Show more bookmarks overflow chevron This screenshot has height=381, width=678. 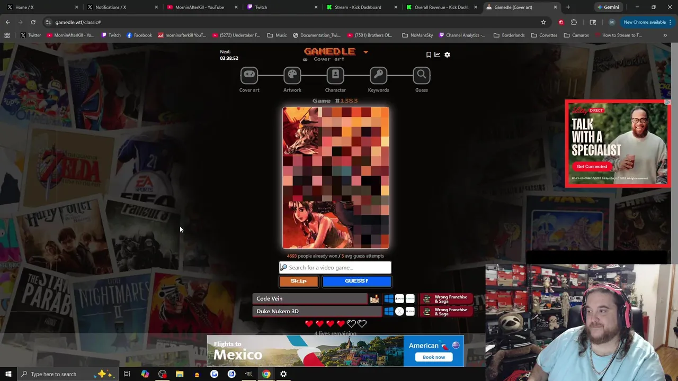coord(665,35)
